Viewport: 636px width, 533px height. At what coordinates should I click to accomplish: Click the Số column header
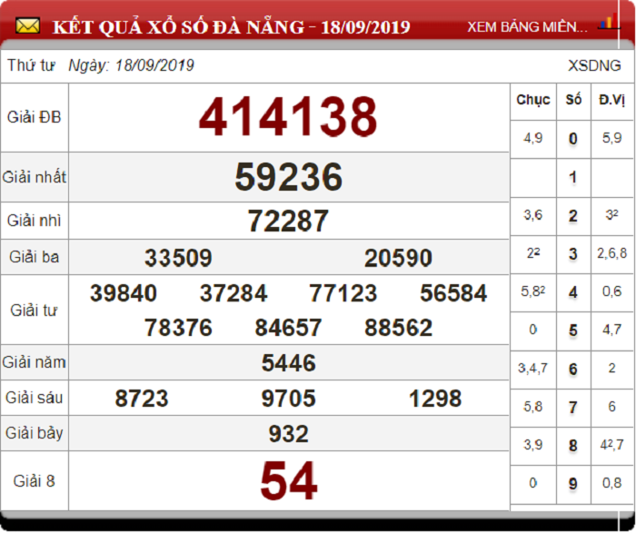click(x=573, y=100)
